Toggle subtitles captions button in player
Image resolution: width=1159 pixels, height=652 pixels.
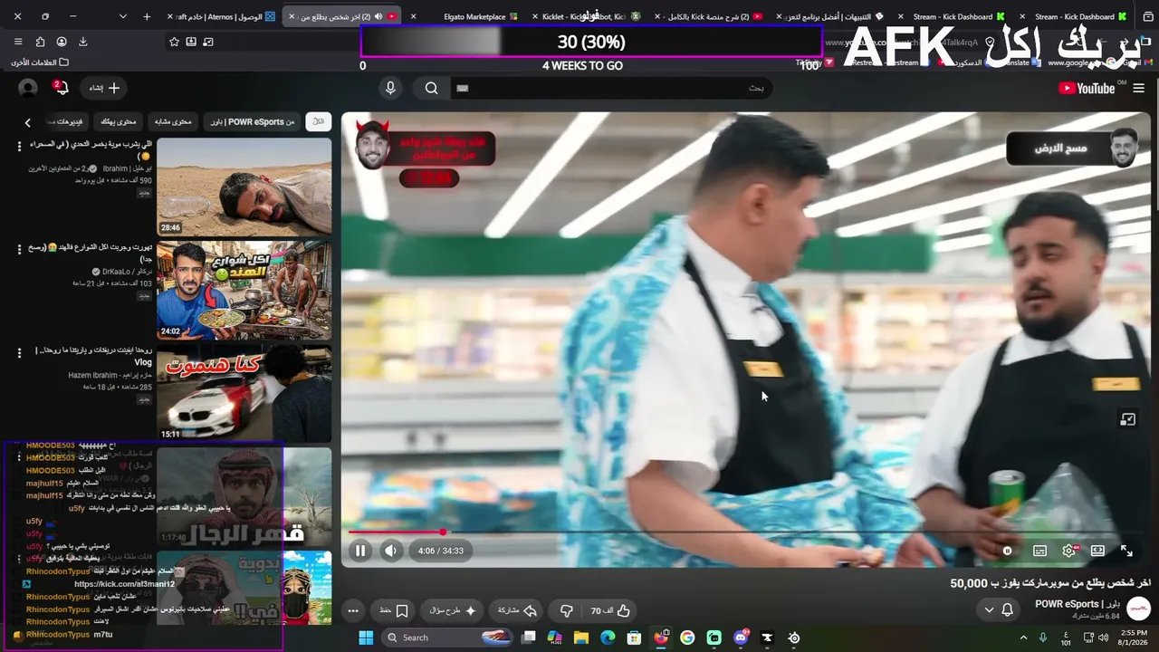(x=1040, y=551)
